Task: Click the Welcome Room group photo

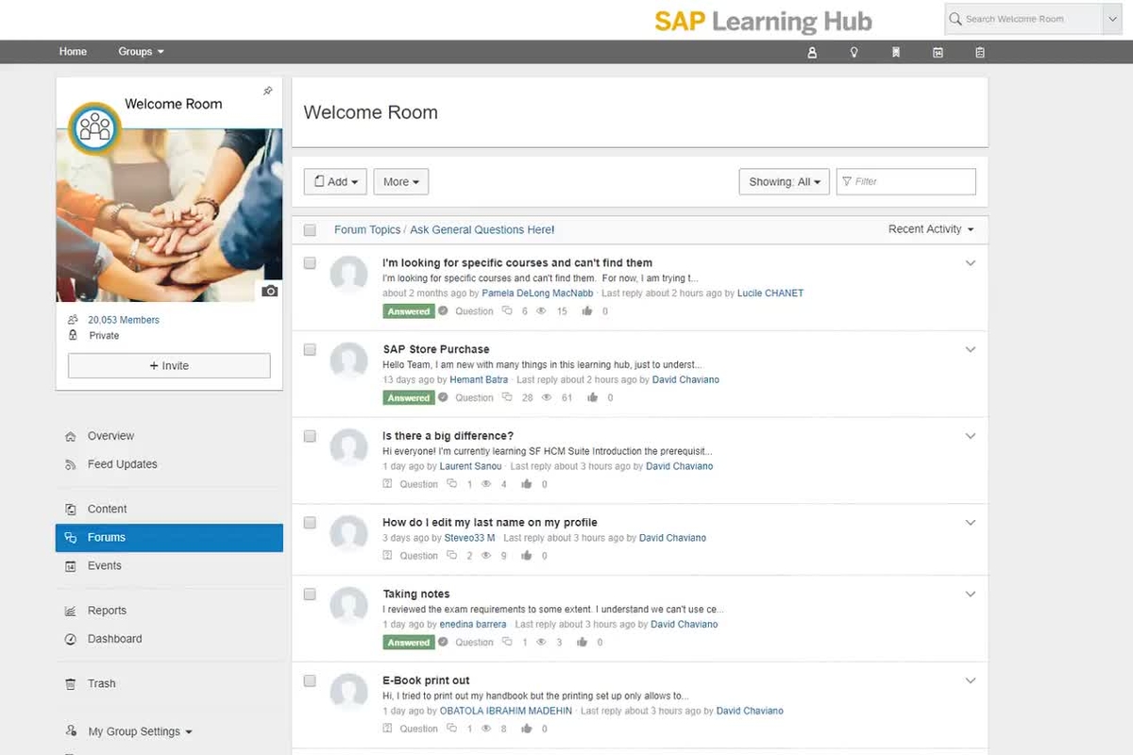Action: 169,215
